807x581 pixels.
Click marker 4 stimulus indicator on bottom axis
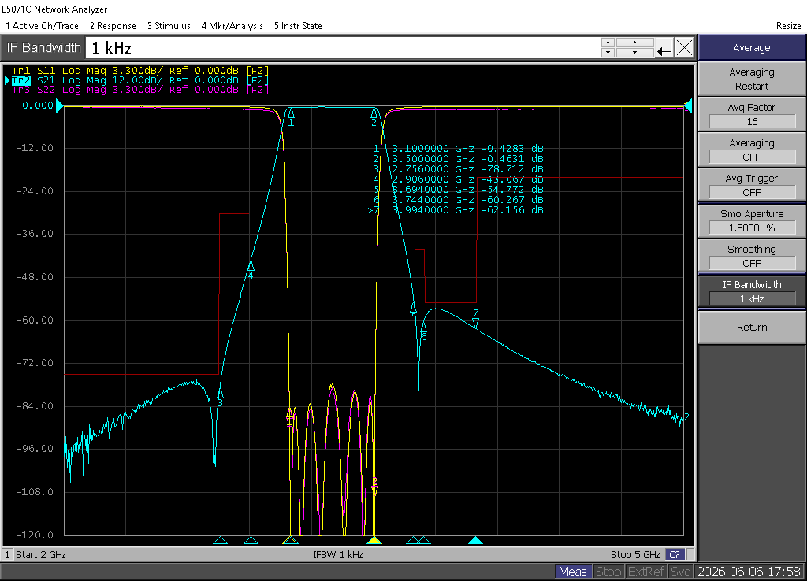251,540
